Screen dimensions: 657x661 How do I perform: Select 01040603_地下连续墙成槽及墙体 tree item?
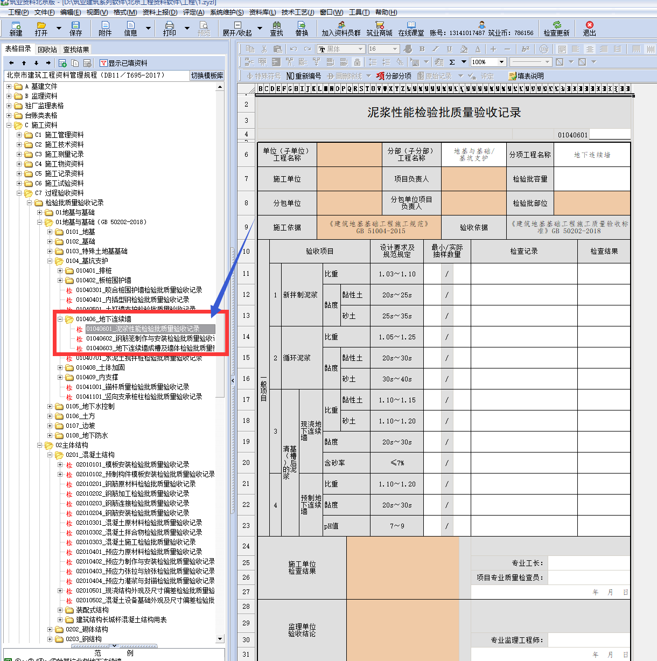(x=150, y=348)
